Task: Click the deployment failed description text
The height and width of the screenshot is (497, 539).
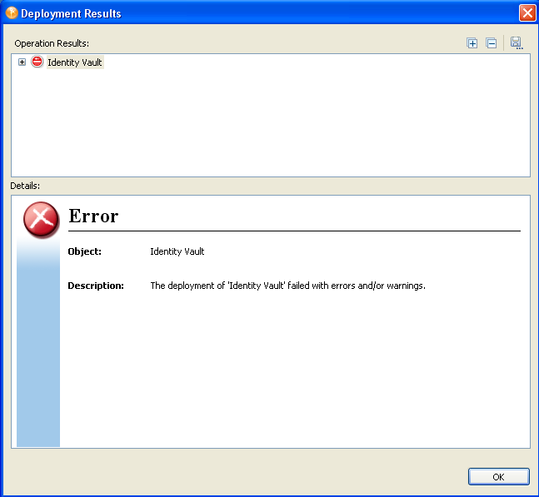Action: click(287, 286)
